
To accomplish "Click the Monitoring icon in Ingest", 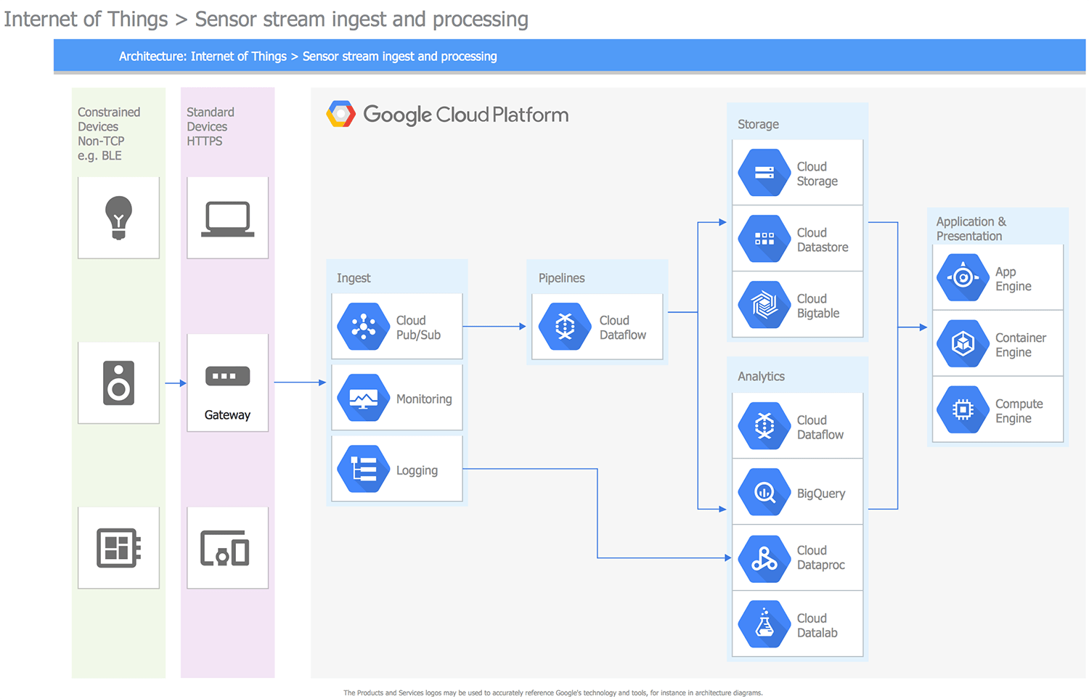I will tap(363, 398).
